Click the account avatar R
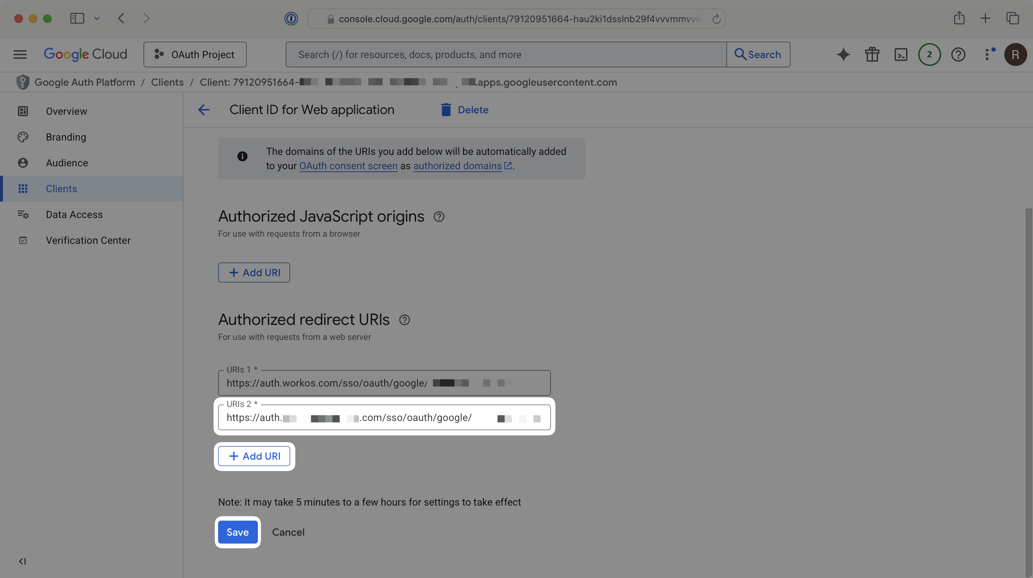The height and width of the screenshot is (578, 1033). (1015, 54)
